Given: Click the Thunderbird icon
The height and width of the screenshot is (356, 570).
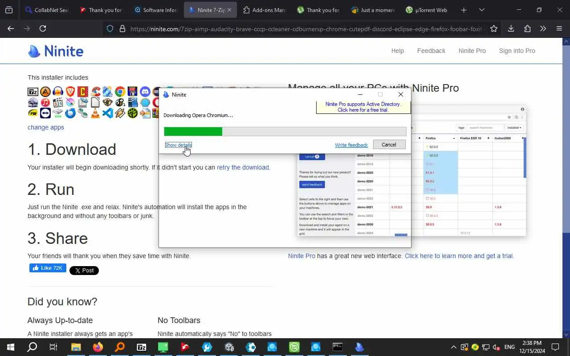Looking at the screenshot, I should point(70,113).
